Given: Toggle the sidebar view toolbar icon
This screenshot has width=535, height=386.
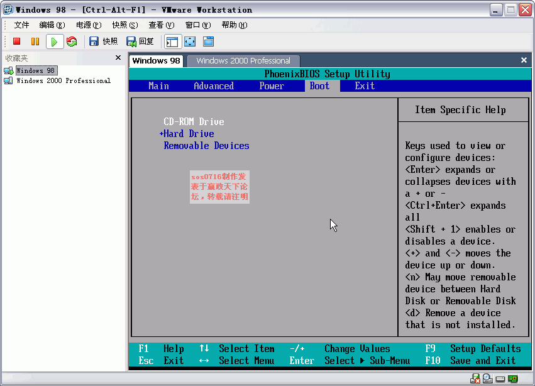Looking at the screenshot, I should click(x=172, y=42).
